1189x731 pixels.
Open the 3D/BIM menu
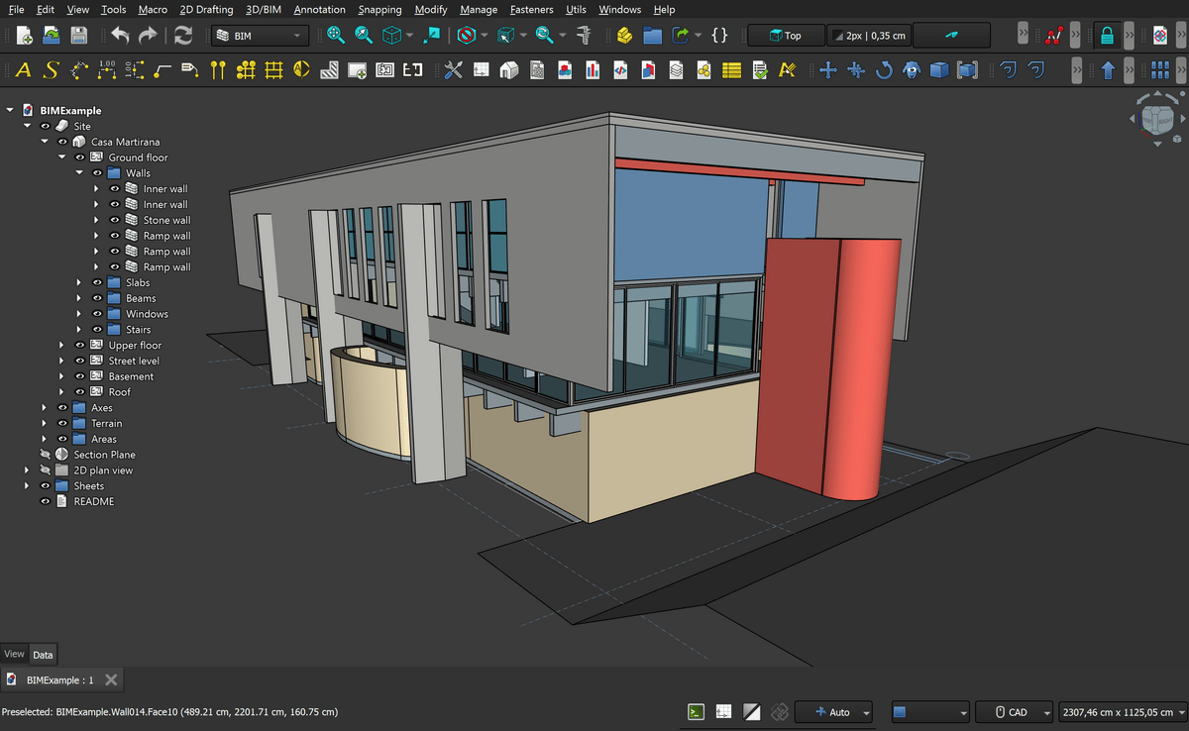point(262,9)
